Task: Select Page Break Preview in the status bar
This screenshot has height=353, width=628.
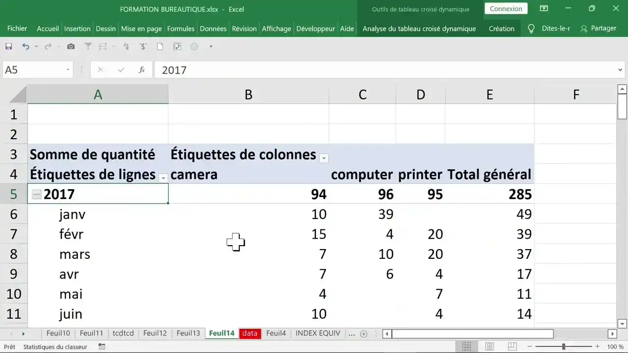Action: (511, 347)
